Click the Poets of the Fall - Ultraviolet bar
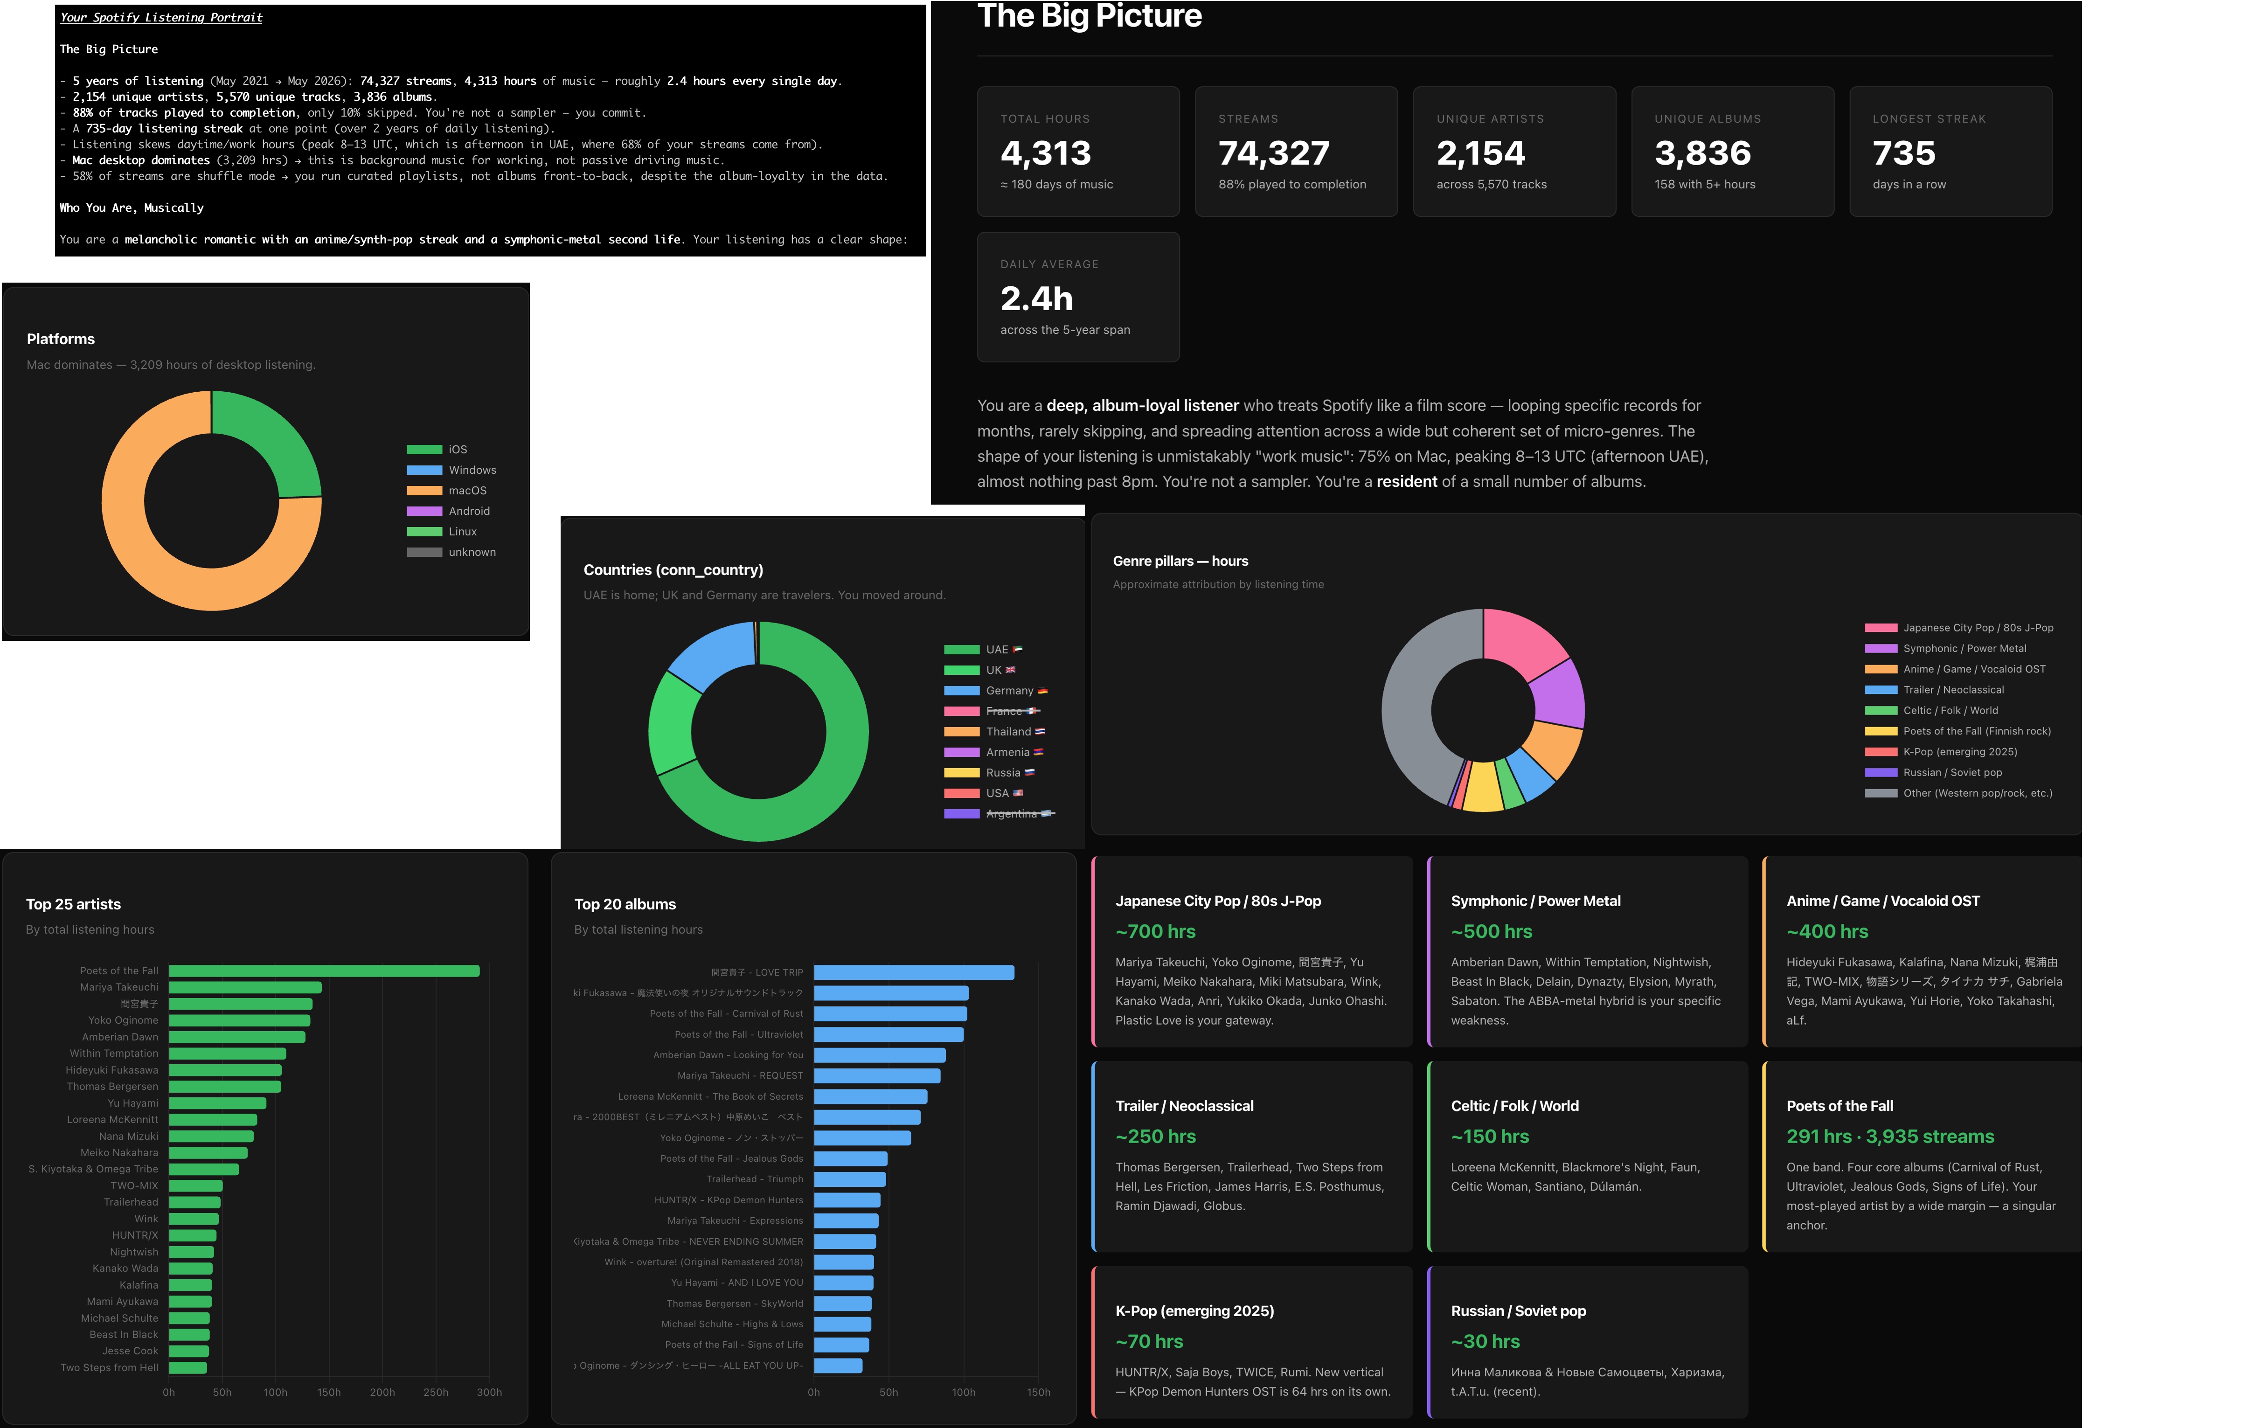Image resolution: width=2263 pixels, height=1428 pixels. pyautogui.click(x=889, y=1034)
